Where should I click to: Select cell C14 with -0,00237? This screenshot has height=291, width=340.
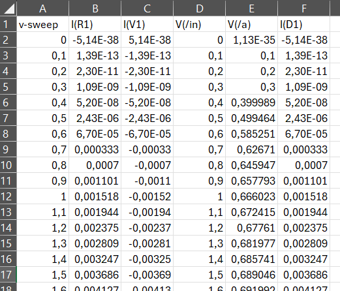tap(147, 228)
